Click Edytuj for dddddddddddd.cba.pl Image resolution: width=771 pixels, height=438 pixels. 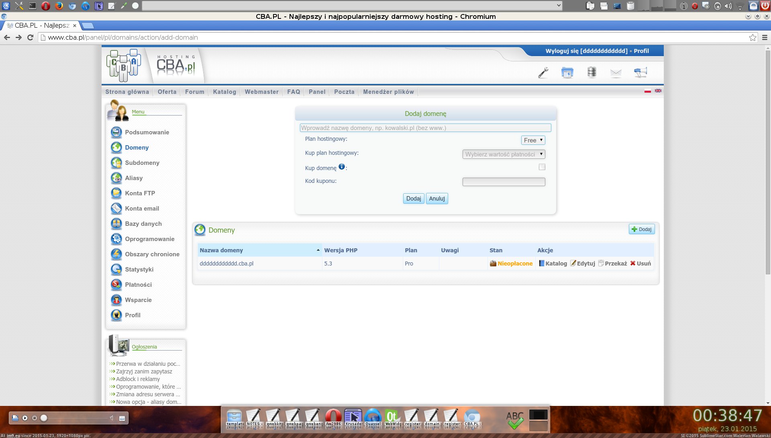(x=583, y=264)
